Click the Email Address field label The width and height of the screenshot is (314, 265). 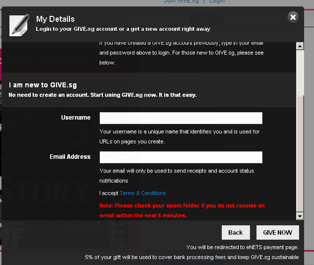coord(70,157)
